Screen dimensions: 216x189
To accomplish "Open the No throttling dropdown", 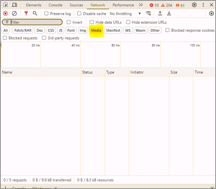I will [125, 14].
